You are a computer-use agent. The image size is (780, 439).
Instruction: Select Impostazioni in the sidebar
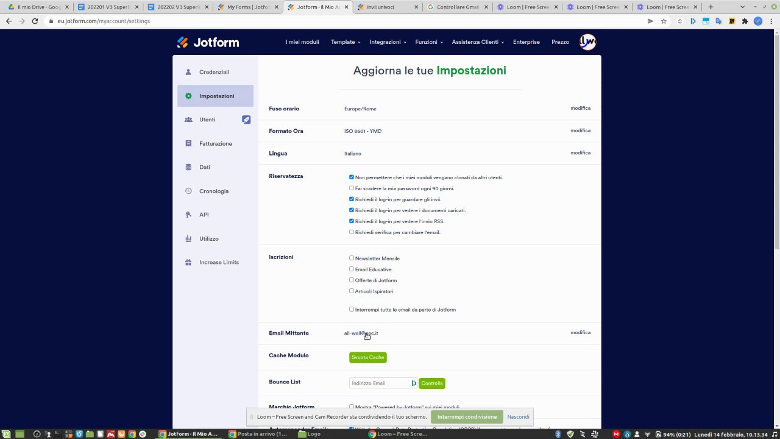(215, 96)
